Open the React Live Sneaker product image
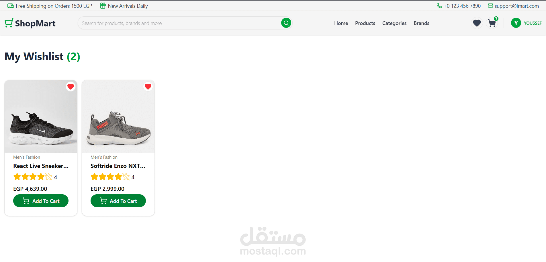The height and width of the screenshot is (262, 546). point(41,116)
